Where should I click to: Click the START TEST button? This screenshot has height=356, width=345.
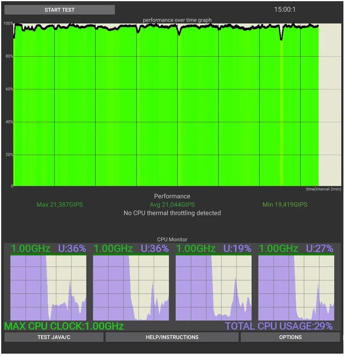pos(60,10)
